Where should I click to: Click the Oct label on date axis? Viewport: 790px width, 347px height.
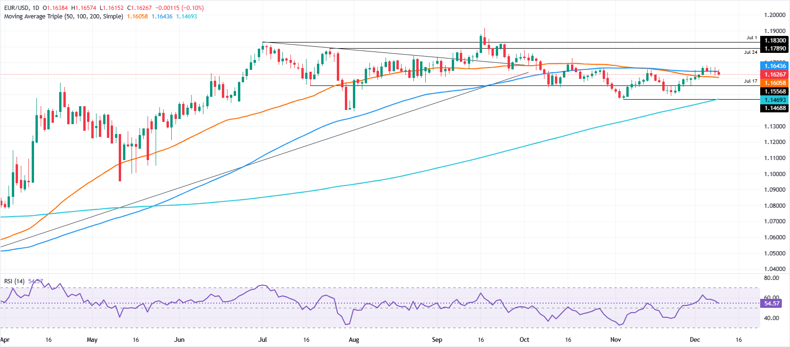pyautogui.click(x=524, y=340)
